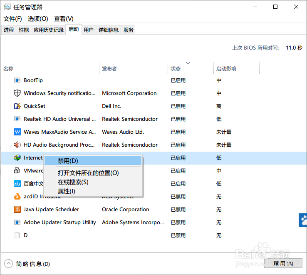Click 未计量 impact for Waves MaxxAudio
The height and width of the screenshot is (275, 307).
coord(224,132)
